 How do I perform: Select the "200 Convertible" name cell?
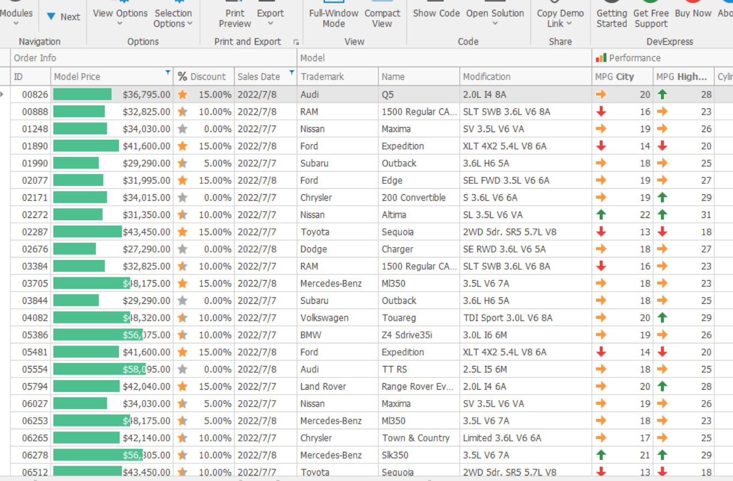419,198
